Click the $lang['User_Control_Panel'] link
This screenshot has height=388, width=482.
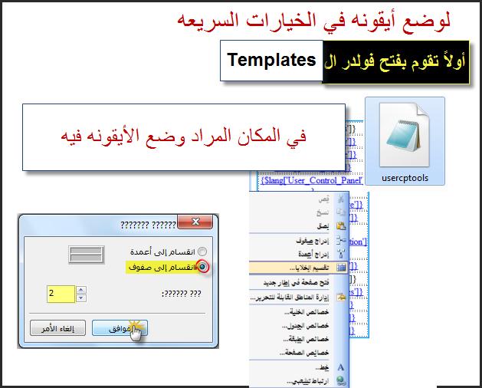pos(310,181)
